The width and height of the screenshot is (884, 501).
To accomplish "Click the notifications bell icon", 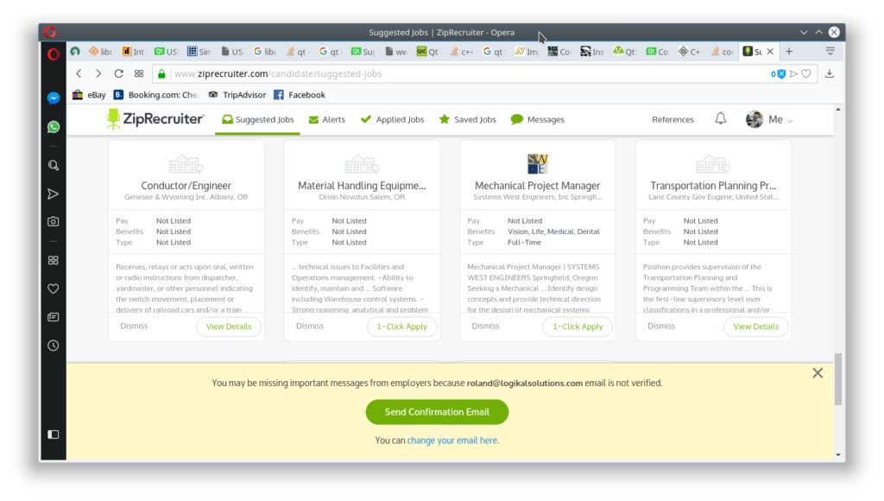I will click(x=721, y=118).
